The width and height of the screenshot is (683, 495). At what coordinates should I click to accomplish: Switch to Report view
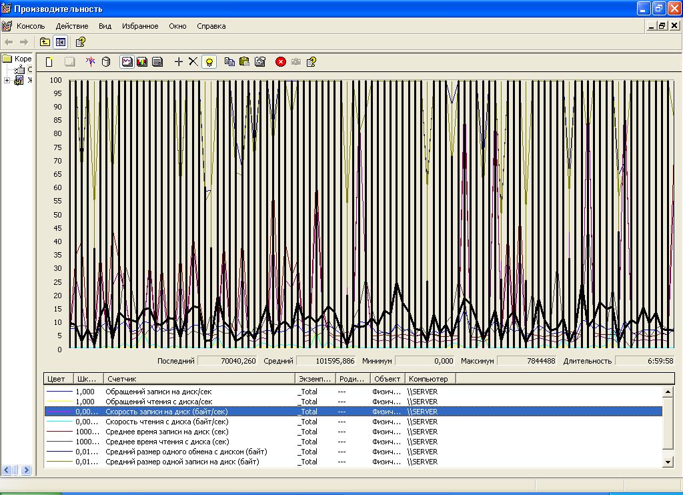pyautogui.click(x=157, y=61)
